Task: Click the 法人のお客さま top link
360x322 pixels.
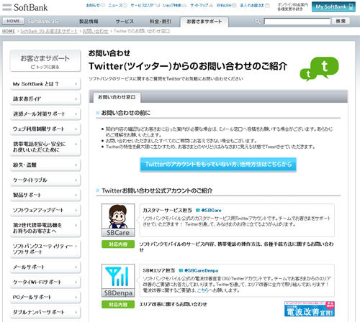Action: coord(252,5)
